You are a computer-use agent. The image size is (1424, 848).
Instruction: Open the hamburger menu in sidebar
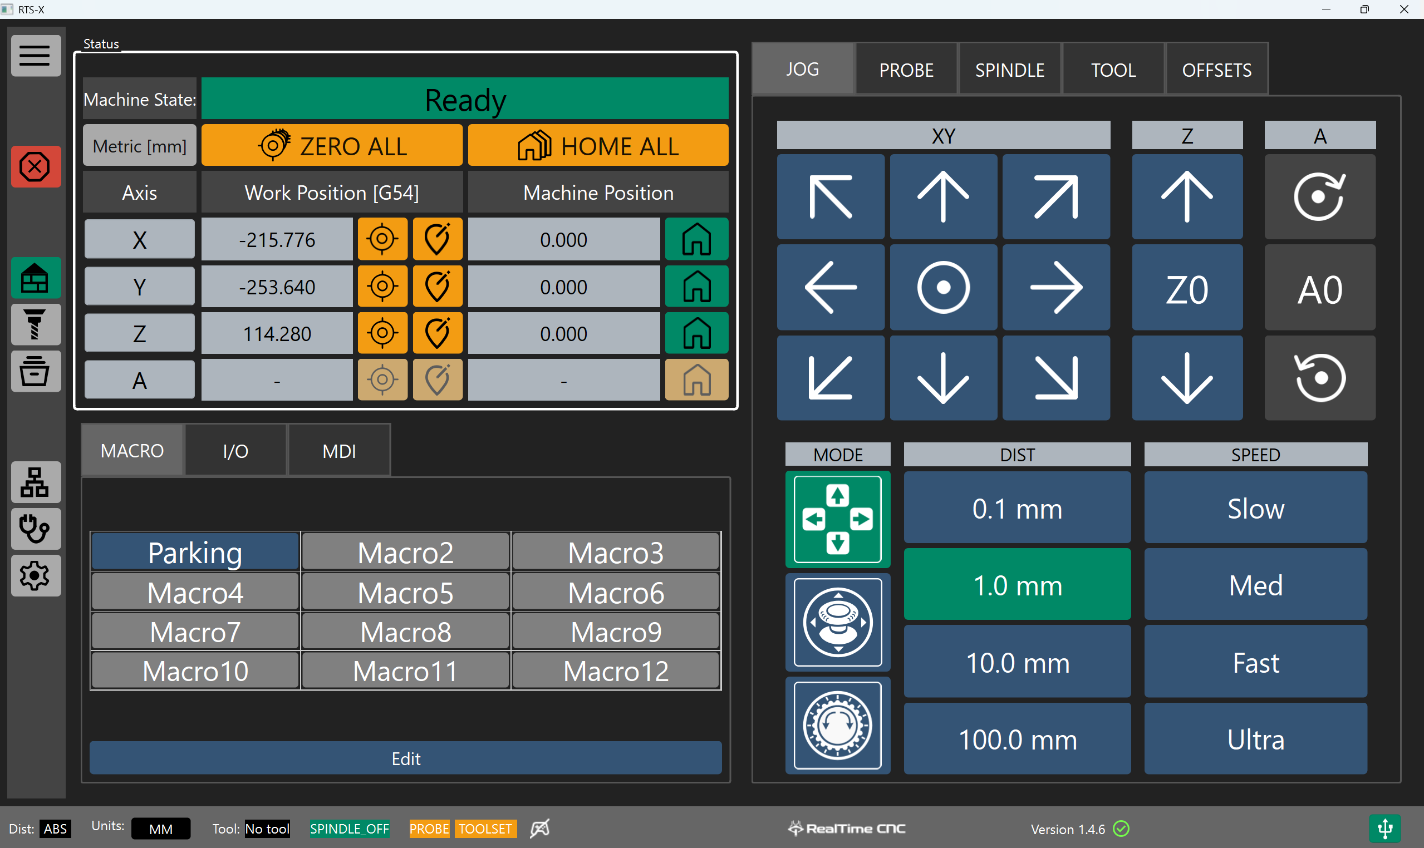(x=36, y=56)
